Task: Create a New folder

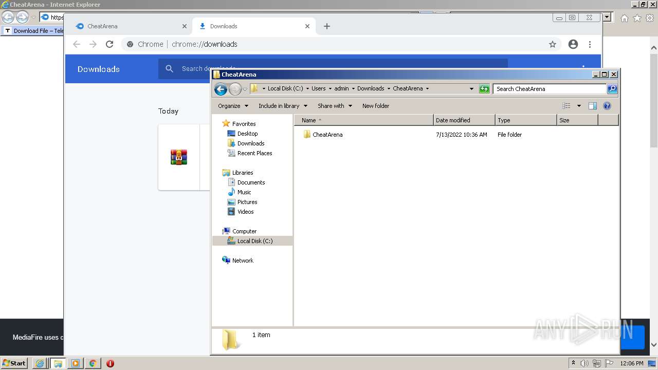Action: click(376, 106)
